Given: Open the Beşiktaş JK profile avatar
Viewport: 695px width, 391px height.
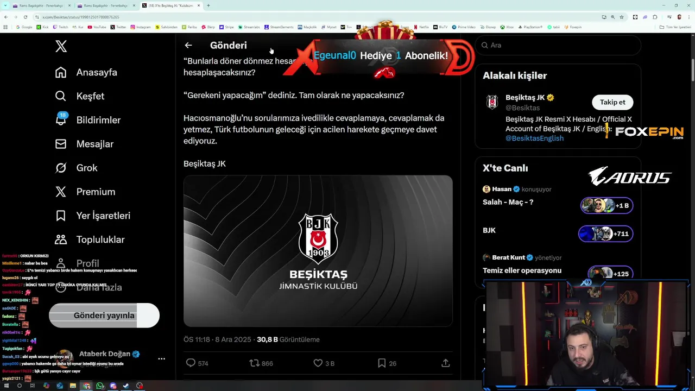Looking at the screenshot, I should (x=492, y=102).
